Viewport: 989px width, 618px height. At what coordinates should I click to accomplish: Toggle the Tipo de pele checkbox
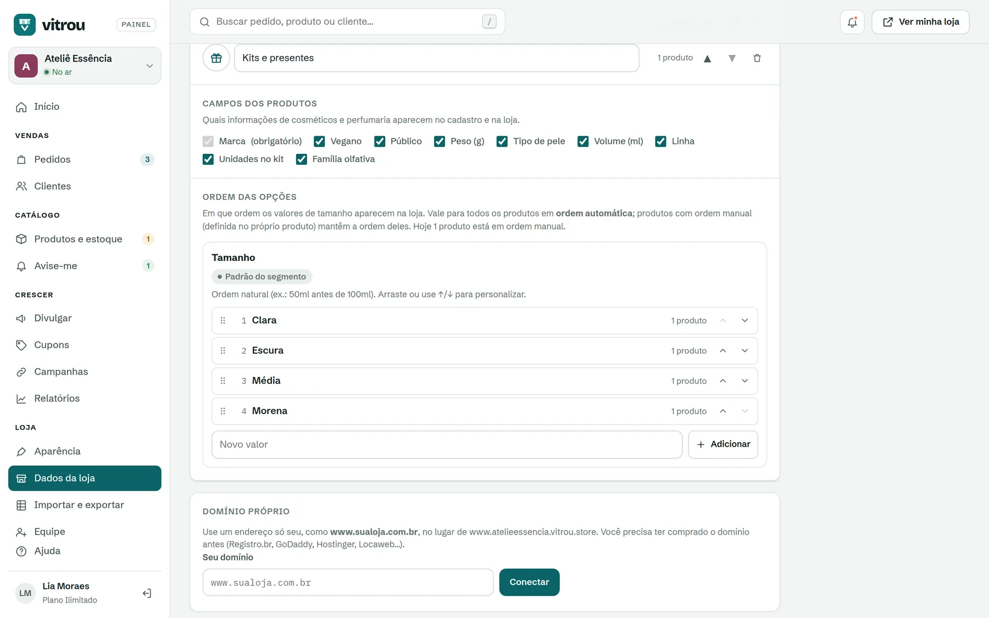[x=502, y=141]
